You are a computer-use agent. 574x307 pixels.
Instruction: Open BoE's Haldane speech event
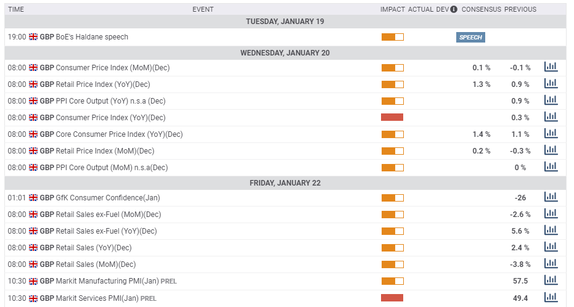pyautogui.click(x=92, y=37)
